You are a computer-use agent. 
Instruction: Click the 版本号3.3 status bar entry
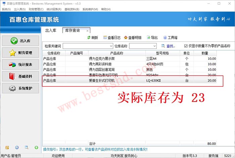point(190,156)
